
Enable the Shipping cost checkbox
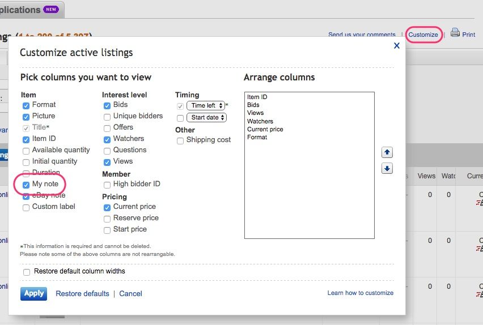pos(180,140)
